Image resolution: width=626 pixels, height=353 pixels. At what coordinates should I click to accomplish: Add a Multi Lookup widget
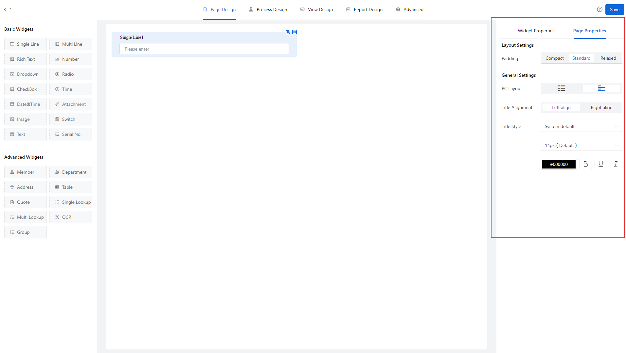coord(26,217)
